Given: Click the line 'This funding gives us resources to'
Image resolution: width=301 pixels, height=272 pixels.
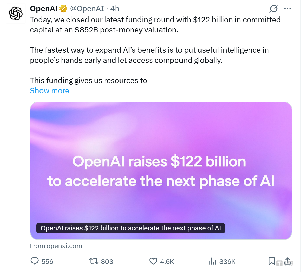Looking at the screenshot, I should [88, 81].
